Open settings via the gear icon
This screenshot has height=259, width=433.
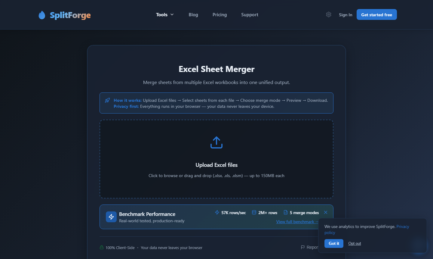(x=329, y=14)
